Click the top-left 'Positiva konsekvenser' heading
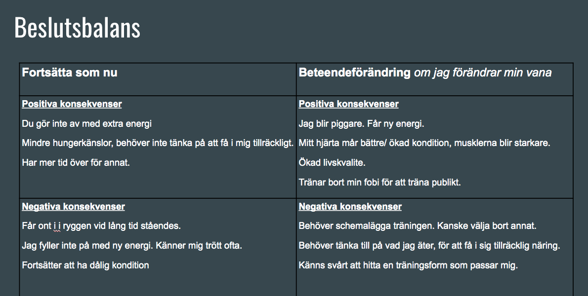Screen dimensions: 588x296 (72, 104)
